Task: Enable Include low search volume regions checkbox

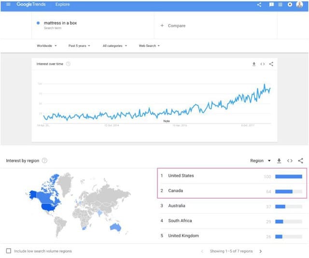Action: [x=9, y=251]
